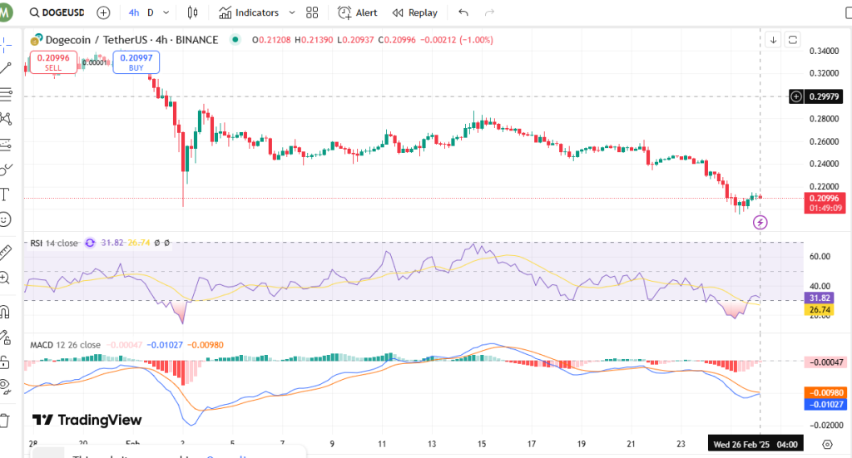The height and width of the screenshot is (458, 852).
Task: Click the 0.34000 price scale label
Action: click(x=824, y=51)
